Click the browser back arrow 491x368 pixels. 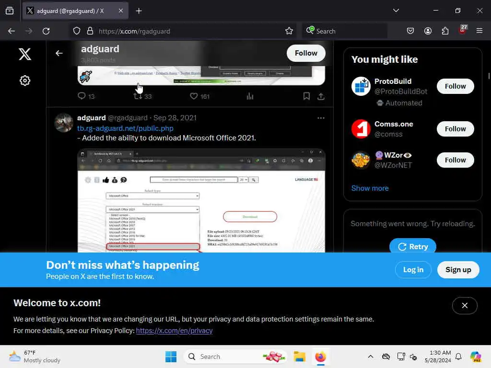(12, 31)
